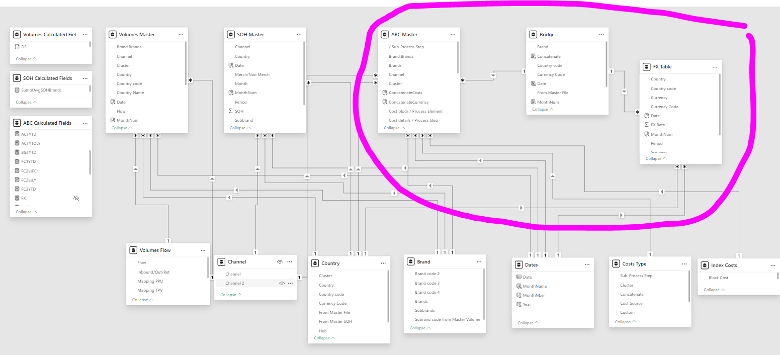780x355 pixels.
Task: Open more options for Volumes Flow table
Action: click(x=203, y=250)
